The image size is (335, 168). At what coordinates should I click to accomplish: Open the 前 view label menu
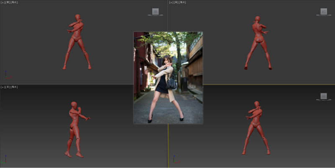tap(8, 3)
